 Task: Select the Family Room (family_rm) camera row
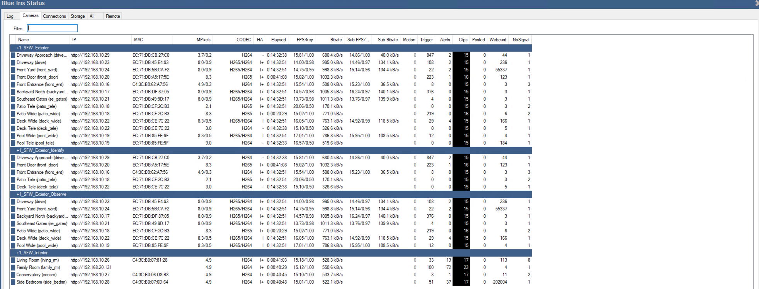point(271,267)
